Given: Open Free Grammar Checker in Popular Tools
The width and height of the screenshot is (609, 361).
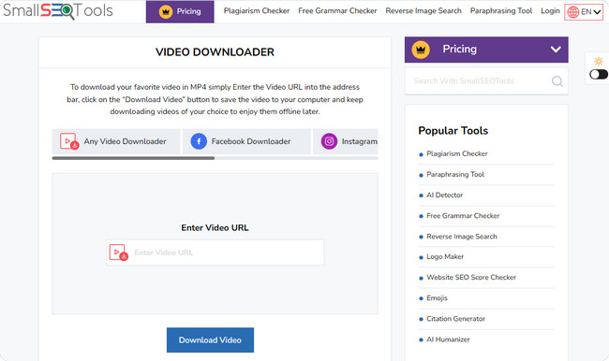Looking at the screenshot, I should tap(463, 216).
